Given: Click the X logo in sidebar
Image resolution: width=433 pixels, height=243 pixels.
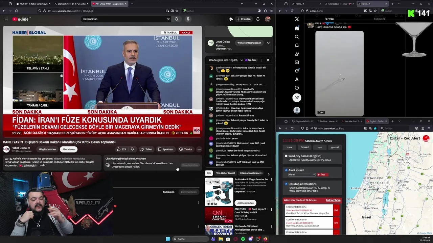Looking at the screenshot, I should [x=297, y=19].
